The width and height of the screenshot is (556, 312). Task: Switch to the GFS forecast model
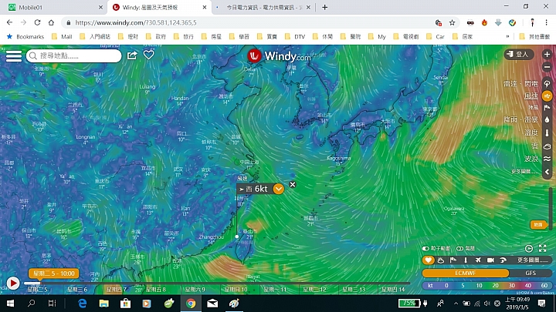(531, 273)
